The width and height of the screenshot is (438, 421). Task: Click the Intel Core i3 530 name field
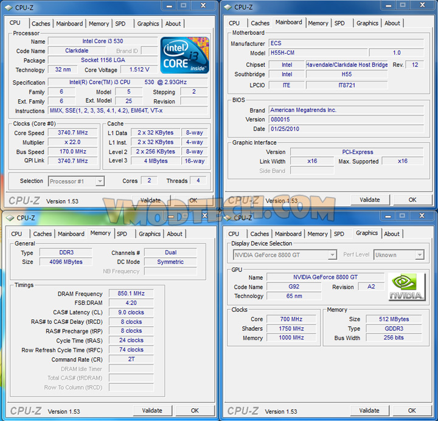tap(103, 41)
